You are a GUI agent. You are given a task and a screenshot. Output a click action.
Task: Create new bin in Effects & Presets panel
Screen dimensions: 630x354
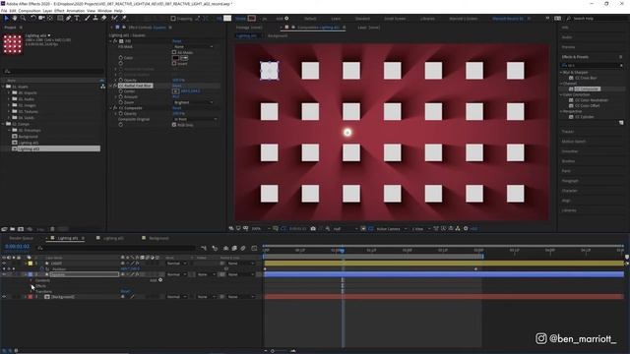621,123
